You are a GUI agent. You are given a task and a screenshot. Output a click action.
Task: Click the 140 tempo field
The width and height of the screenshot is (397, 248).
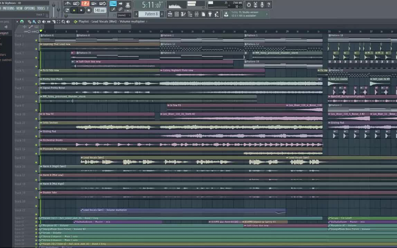point(100,10)
